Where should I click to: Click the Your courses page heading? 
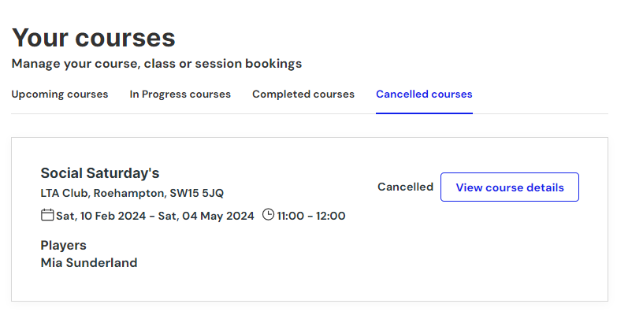(x=94, y=38)
